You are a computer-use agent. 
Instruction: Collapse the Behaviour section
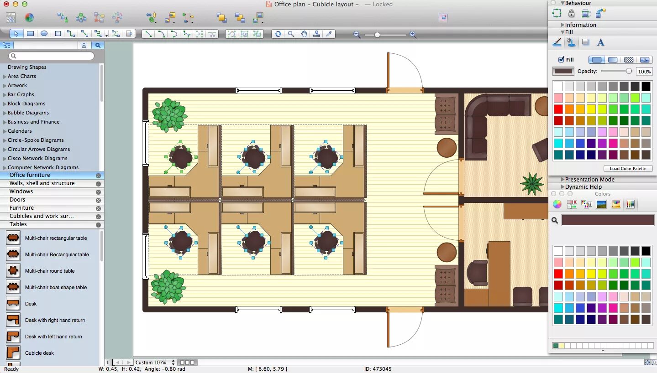click(x=562, y=3)
